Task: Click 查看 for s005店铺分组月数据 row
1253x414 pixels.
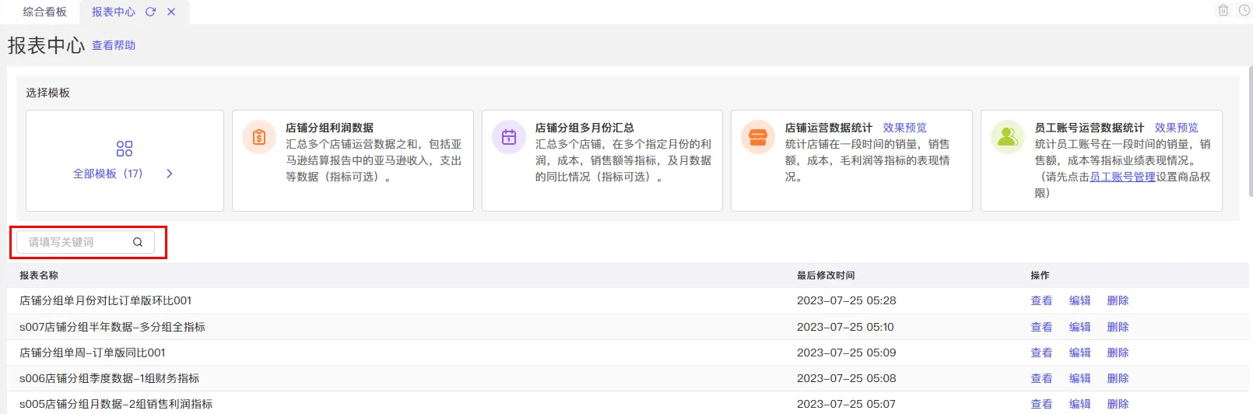Action: (x=1041, y=404)
